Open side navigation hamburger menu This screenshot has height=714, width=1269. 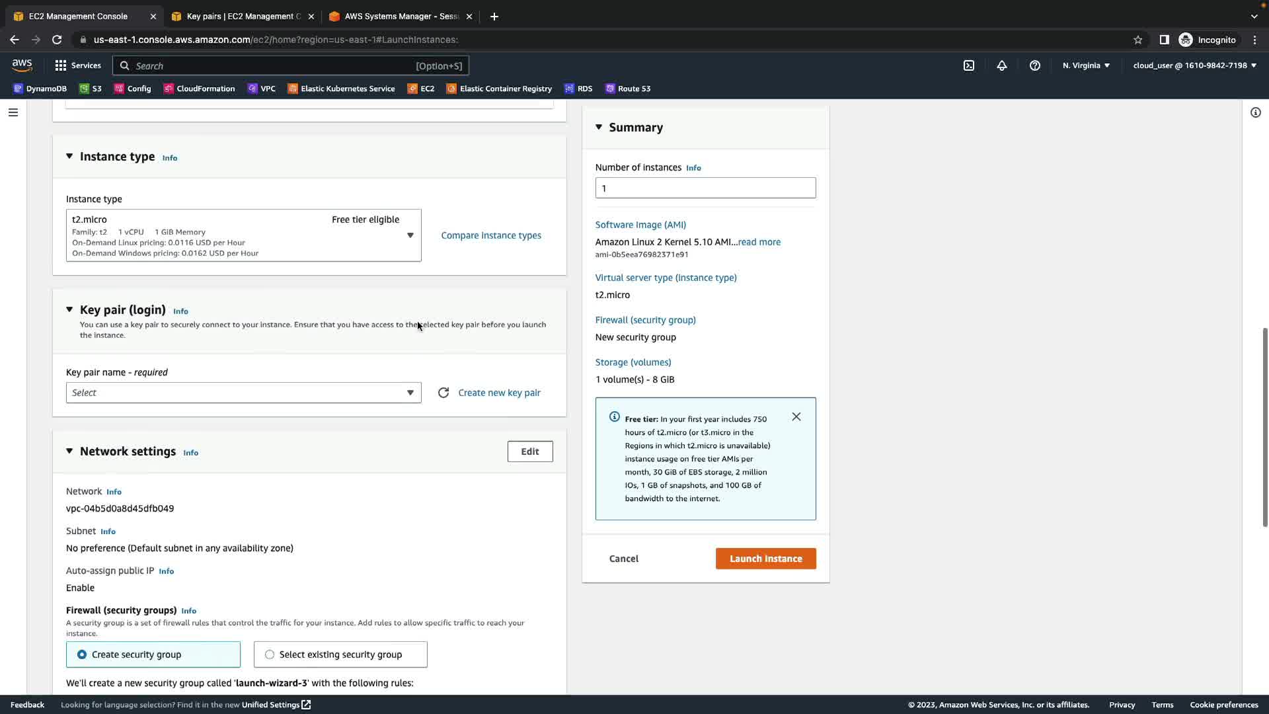point(13,112)
